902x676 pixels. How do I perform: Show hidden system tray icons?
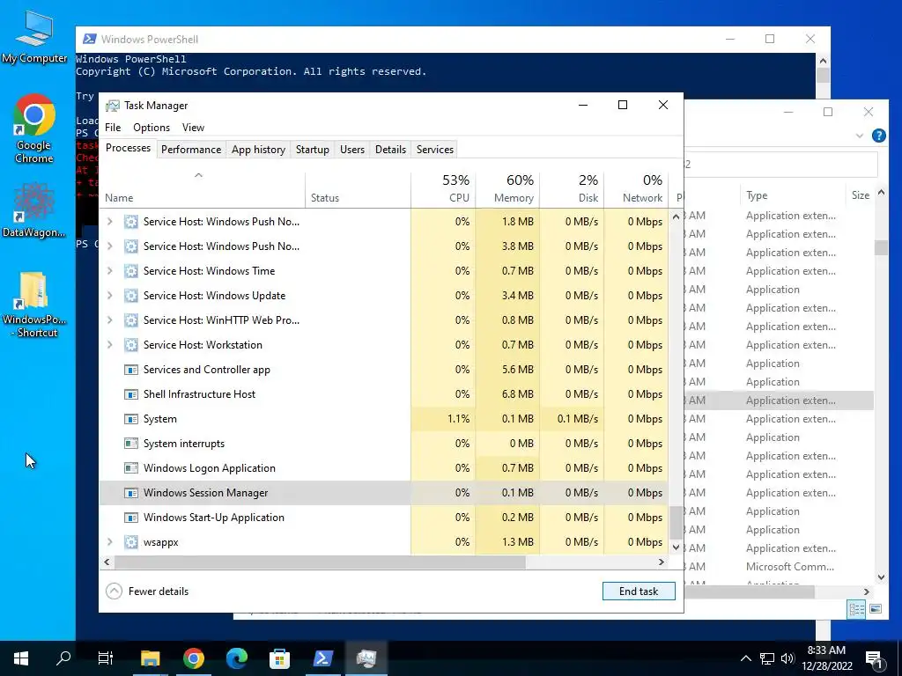tap(745, 658)
